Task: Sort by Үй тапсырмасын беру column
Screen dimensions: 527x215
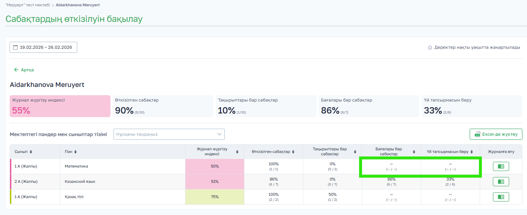Action: 471,152
